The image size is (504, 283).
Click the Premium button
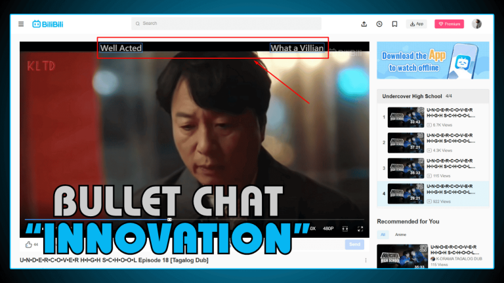[449, 24]
